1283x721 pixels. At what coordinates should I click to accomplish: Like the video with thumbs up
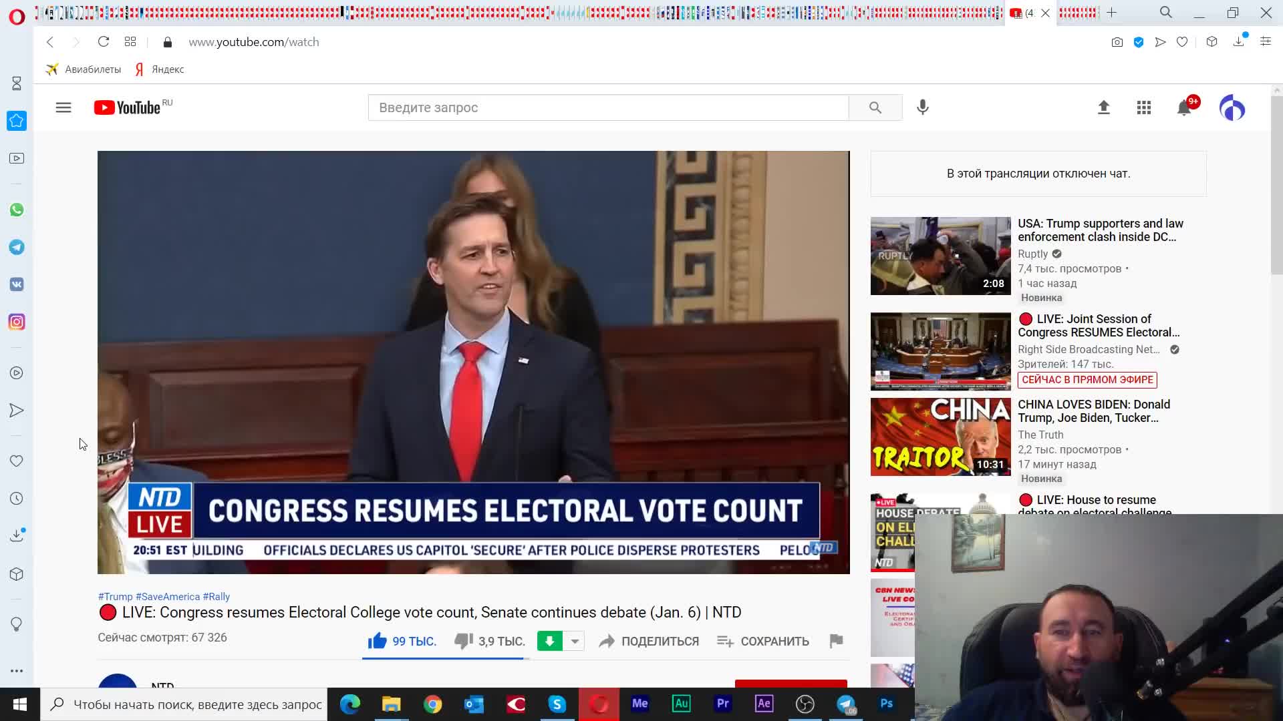tap(378, 641)
